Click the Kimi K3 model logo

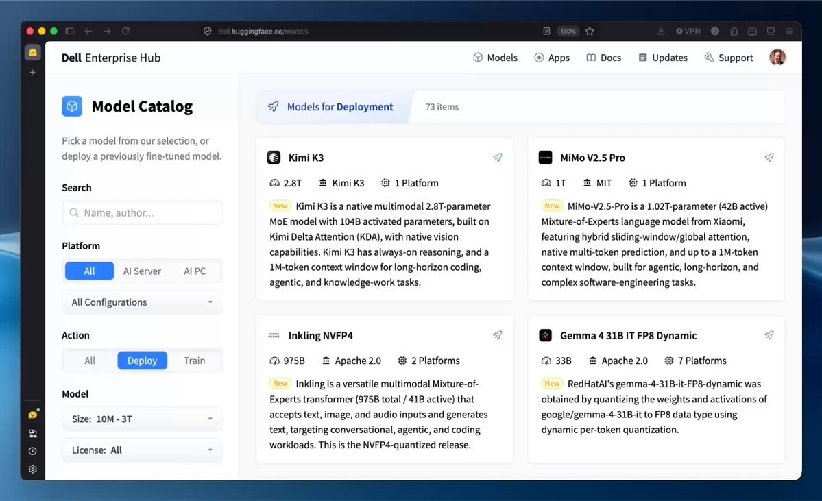274,157
